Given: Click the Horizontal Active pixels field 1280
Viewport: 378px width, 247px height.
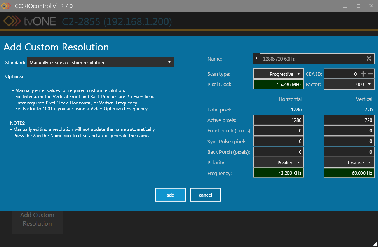Looking at the screenshot, I should (279, 120).
